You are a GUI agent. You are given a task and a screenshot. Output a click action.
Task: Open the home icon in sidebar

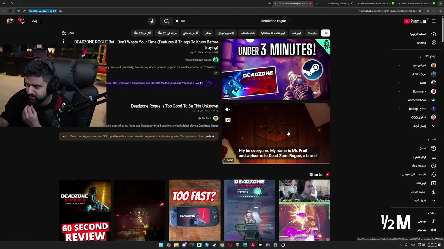pyautogui.click(x=434, y=34)
